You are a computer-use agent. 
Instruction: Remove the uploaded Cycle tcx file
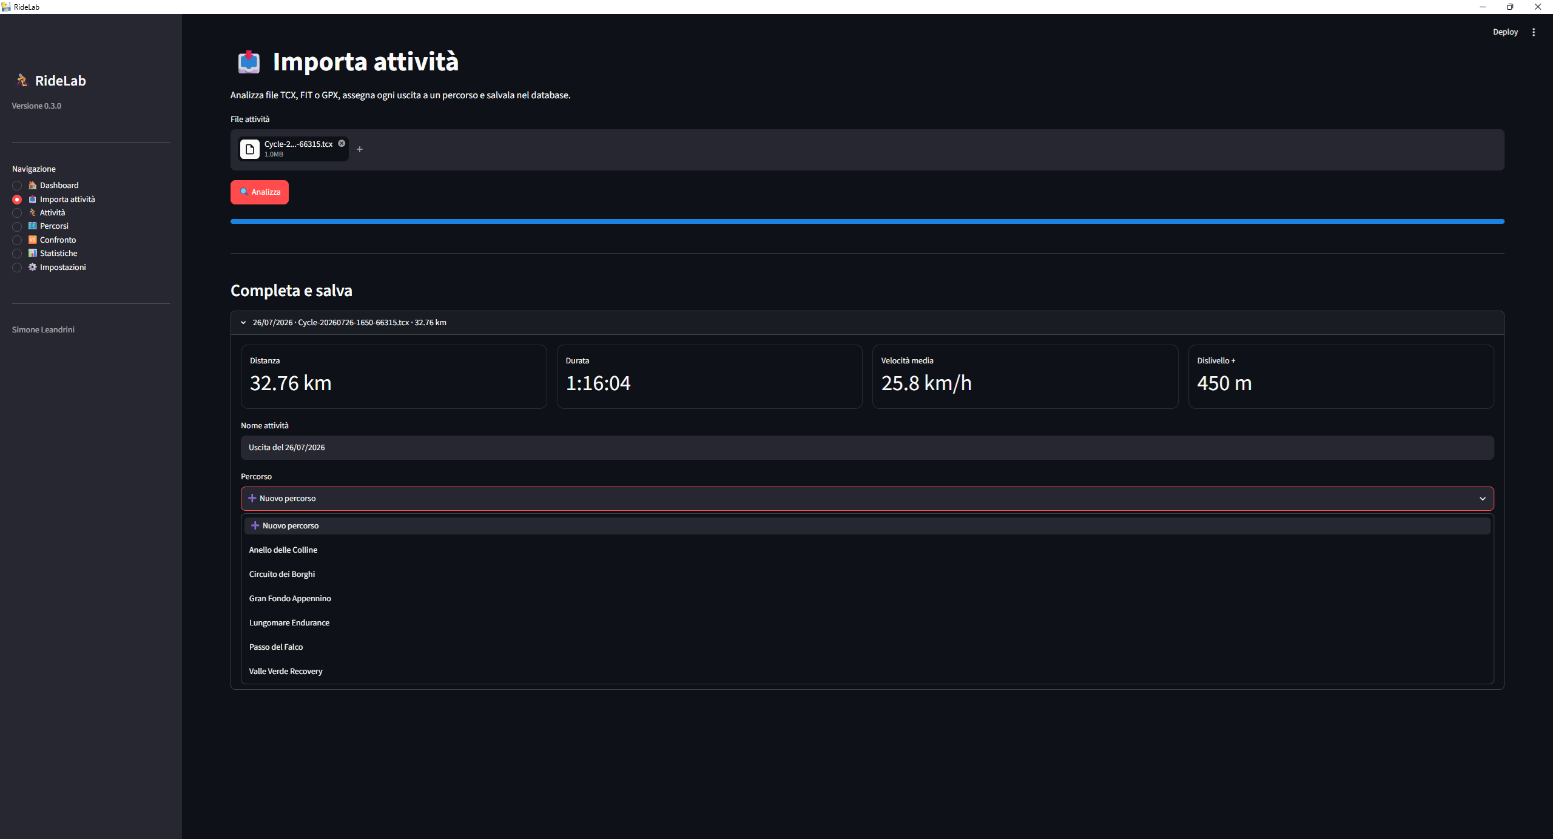(x=342, y=143)
